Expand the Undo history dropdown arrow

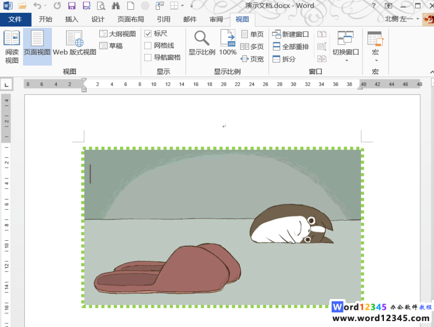coord(45,6)
